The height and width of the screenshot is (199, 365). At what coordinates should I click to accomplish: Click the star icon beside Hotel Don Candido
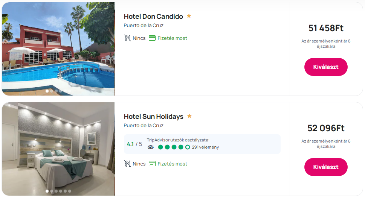189,16
